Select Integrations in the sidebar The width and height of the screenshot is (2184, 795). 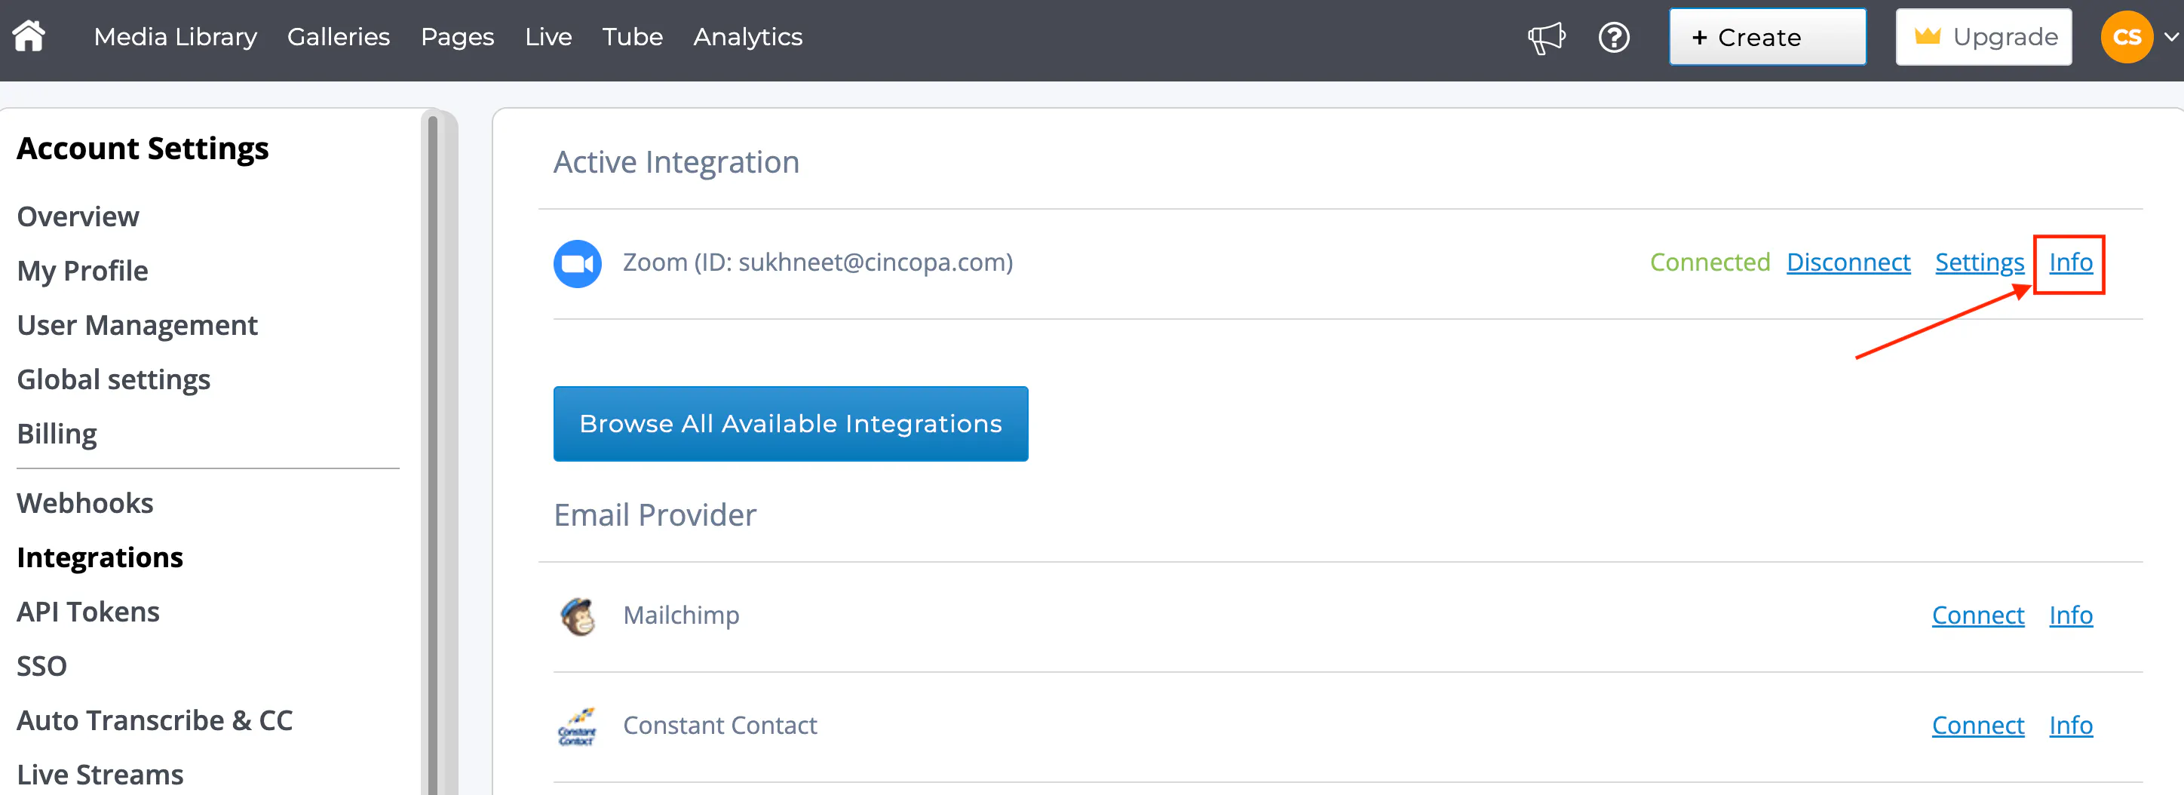[x=100, y=557]
